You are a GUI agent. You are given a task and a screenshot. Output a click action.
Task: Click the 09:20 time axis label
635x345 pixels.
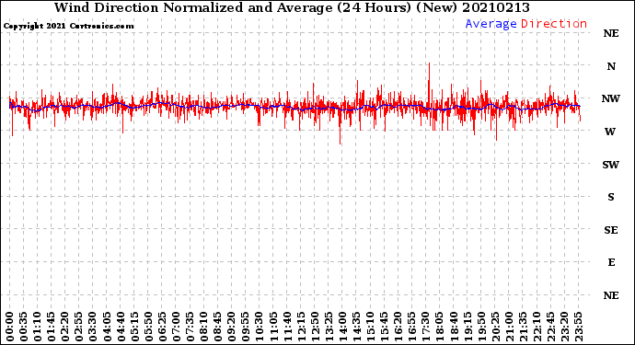[x=232, y=327]
